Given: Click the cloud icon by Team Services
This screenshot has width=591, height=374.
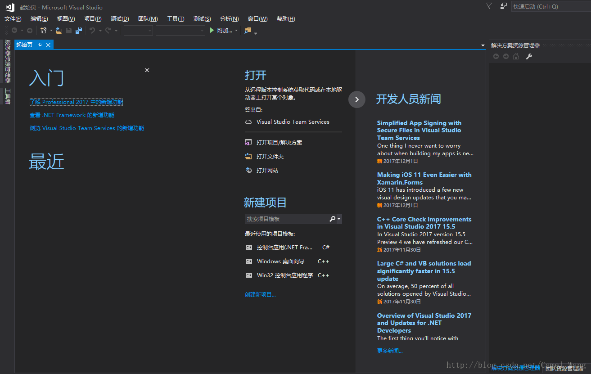Looking at the screenshot, I should coord(248,122).
